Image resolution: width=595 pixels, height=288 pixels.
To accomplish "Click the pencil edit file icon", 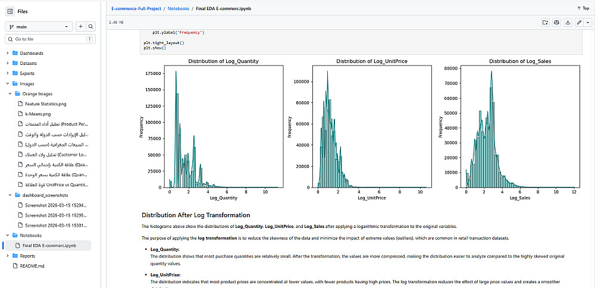I will tap(579, 23).
